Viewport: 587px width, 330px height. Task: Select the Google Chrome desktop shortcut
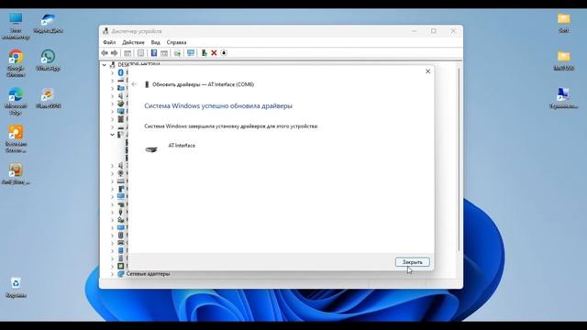click(16, 63)
